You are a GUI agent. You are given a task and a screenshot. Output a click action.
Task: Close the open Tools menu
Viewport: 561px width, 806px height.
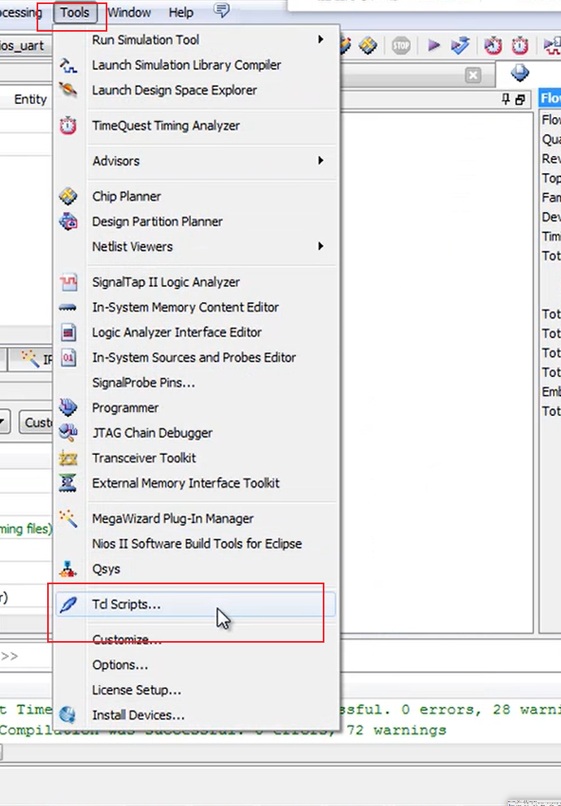tap(75, 12)
